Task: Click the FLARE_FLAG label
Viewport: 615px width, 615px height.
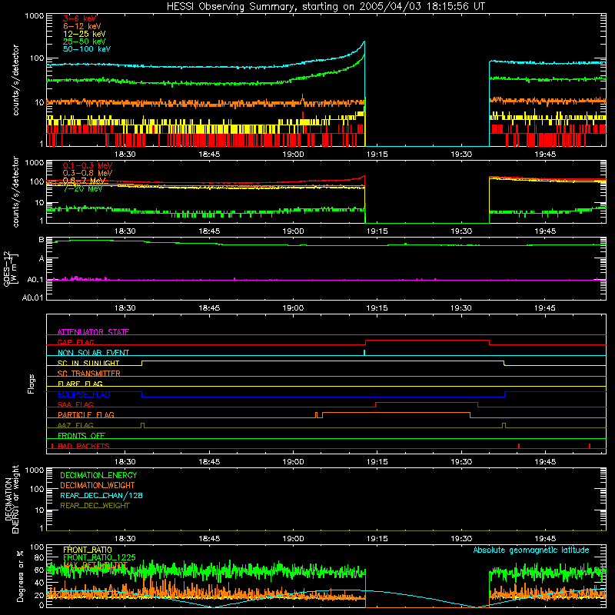Action: (x=80, y=384)
